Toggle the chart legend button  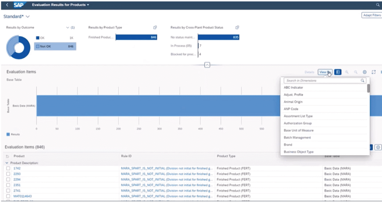[338, 72]
